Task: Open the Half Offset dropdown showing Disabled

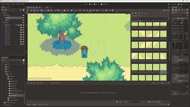Action: [184, 50]
